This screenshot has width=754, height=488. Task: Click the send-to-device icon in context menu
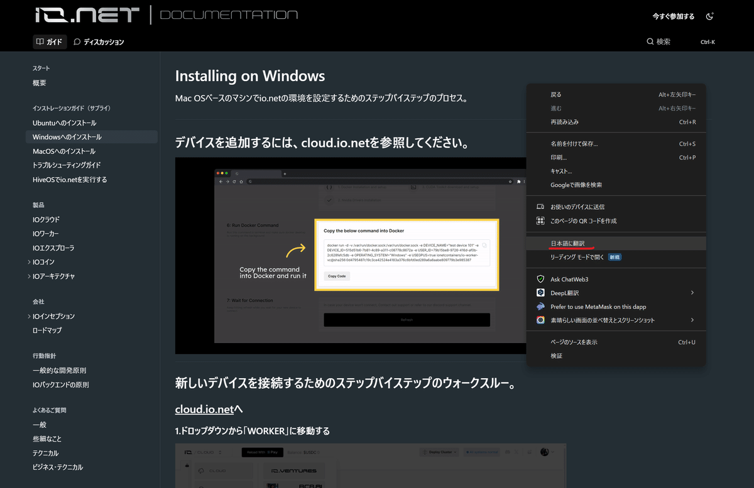click(x=540, y=207)
